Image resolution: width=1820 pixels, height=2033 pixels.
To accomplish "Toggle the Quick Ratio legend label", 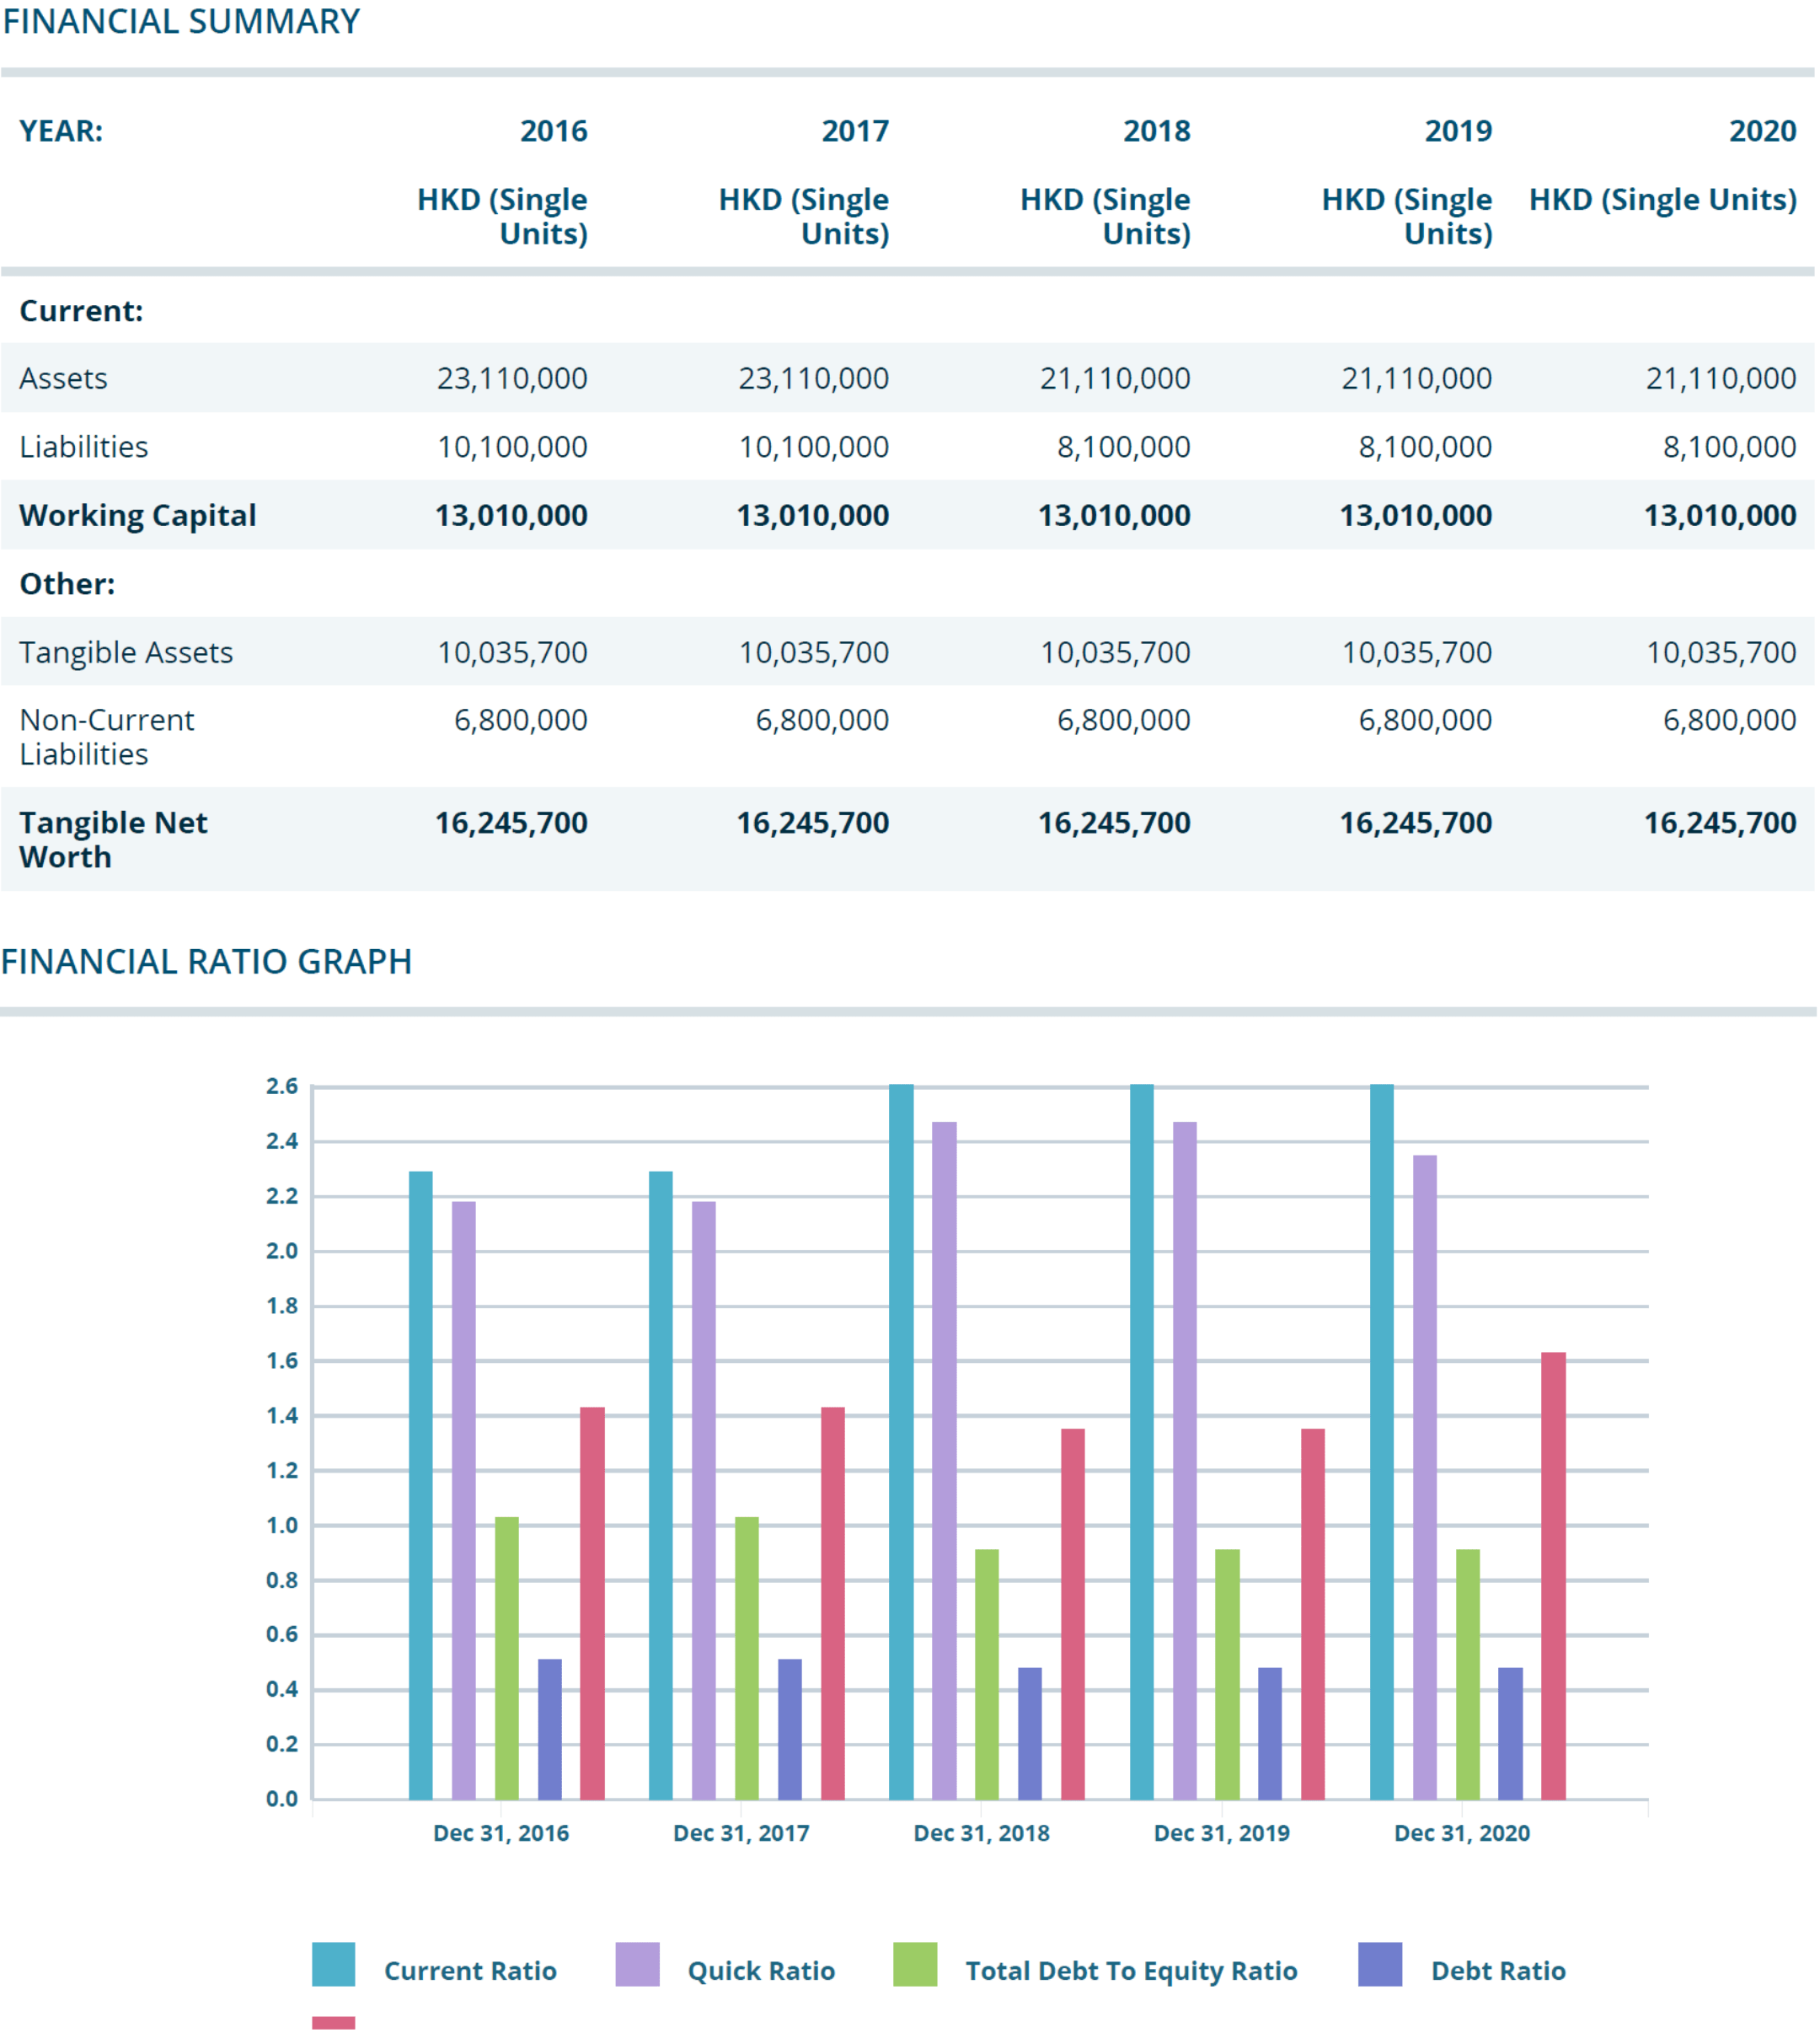I will pyautogui.click(x=761, y=1971).
